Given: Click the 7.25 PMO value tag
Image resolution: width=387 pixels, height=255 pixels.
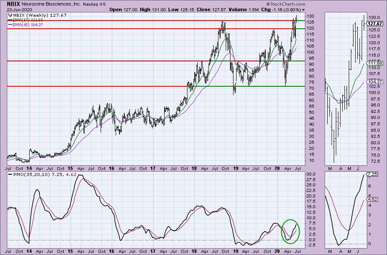Looking at the screenshot, I should tap(373, 174).
